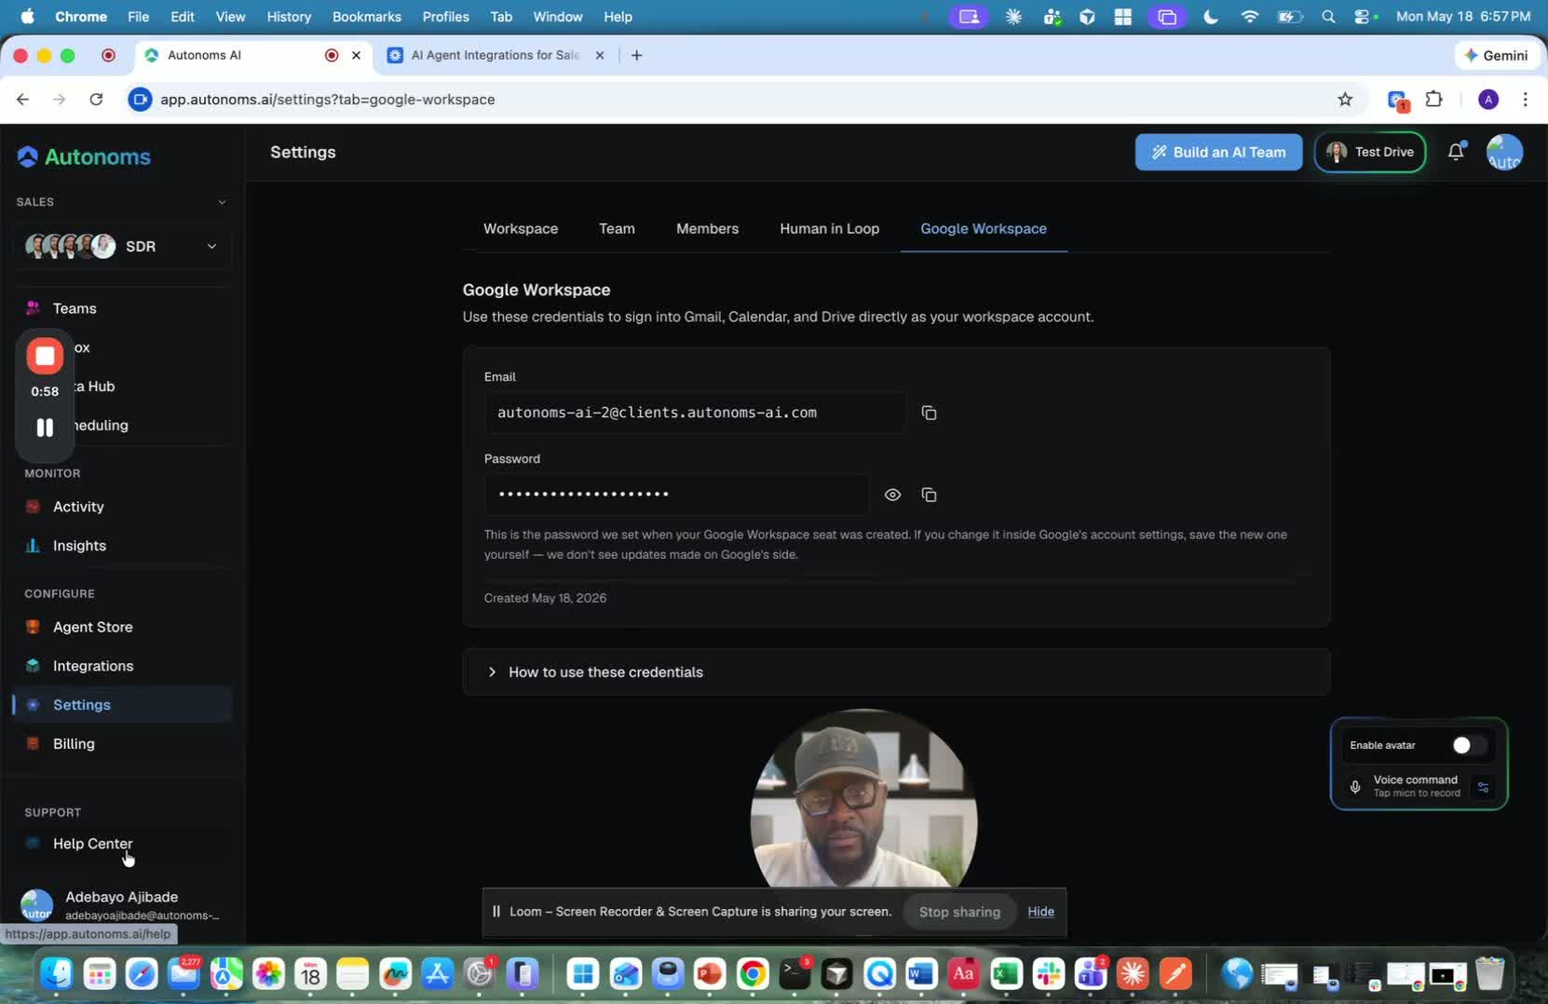
Task: Open Adebayo Ajibade user account menu
Action: click(123, 904)
